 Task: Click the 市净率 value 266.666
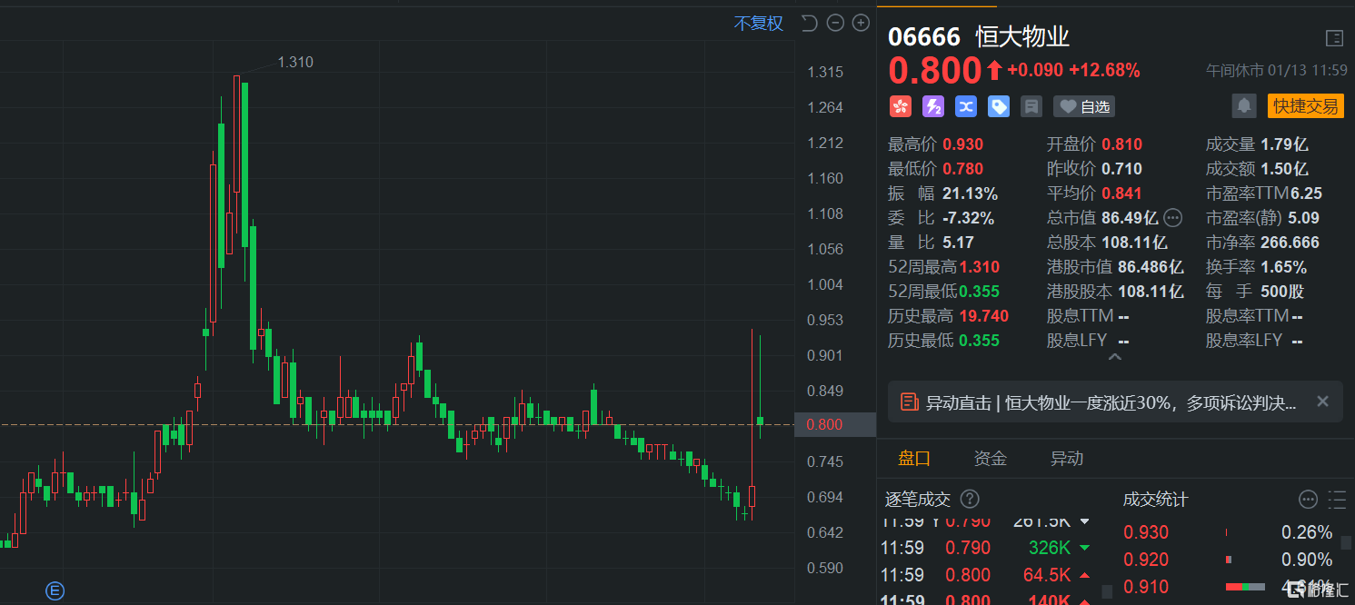click(1290, 243)
